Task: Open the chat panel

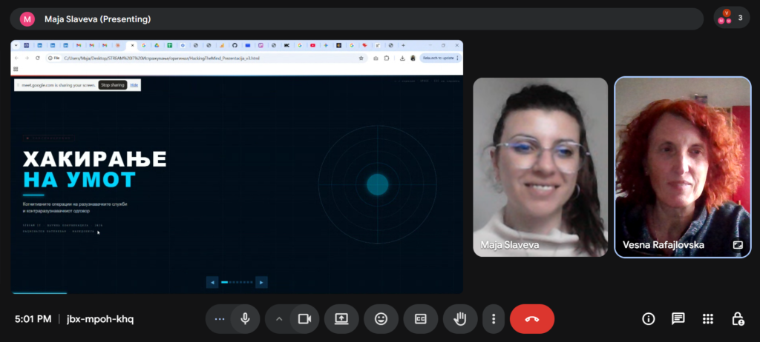Action: [x=678, y=319]
